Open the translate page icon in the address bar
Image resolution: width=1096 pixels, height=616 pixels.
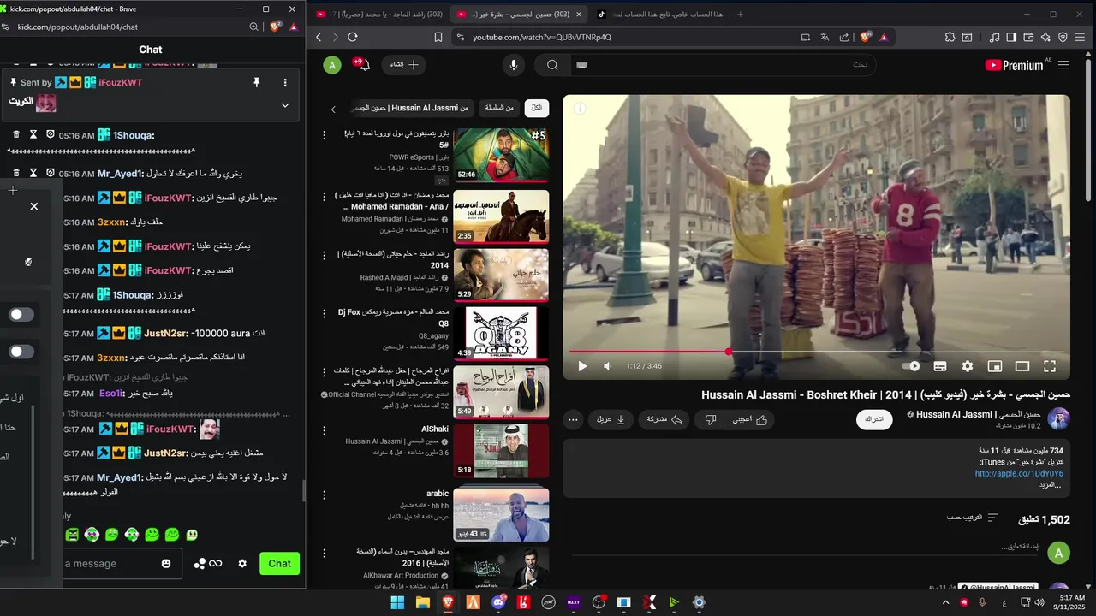tap(825, 37)
